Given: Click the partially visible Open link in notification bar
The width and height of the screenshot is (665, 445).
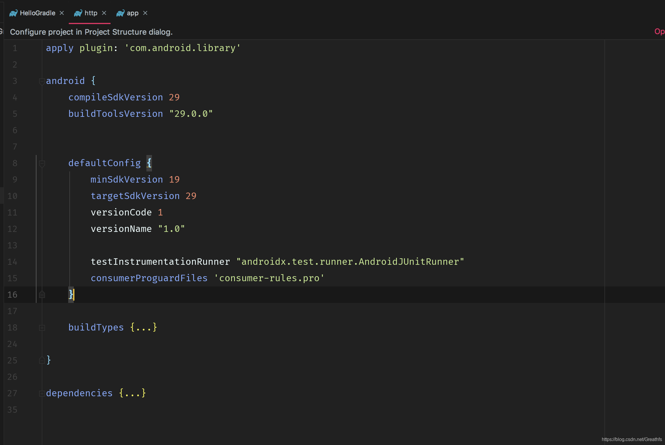Looking at the screenshot, I should point(659,32).
